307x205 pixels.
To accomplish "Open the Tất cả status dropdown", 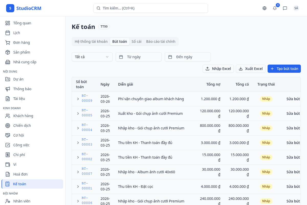I will click(92, 57).
